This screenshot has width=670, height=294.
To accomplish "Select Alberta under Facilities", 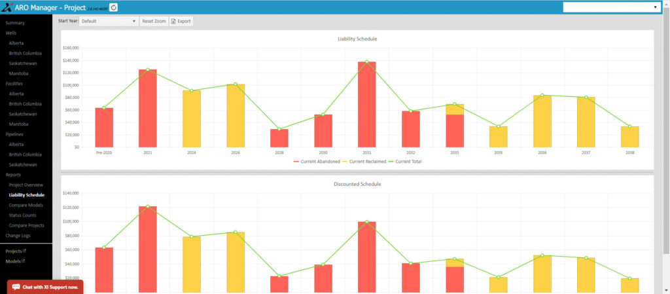I will pos(16,94).
